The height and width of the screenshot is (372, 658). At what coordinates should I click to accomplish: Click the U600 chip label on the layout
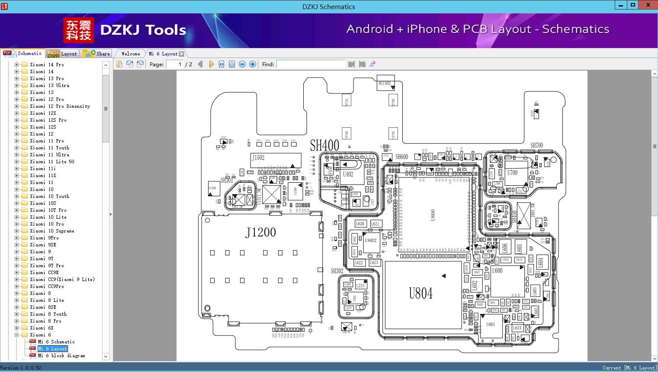click(497, 271)
